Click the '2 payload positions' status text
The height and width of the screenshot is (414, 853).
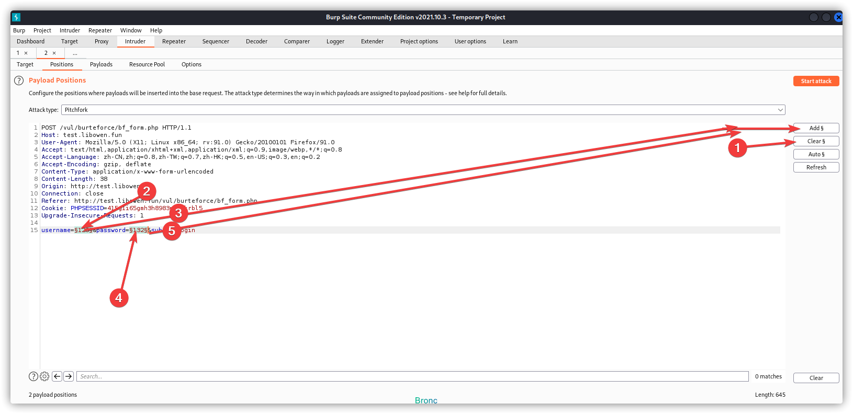point(53,395)
